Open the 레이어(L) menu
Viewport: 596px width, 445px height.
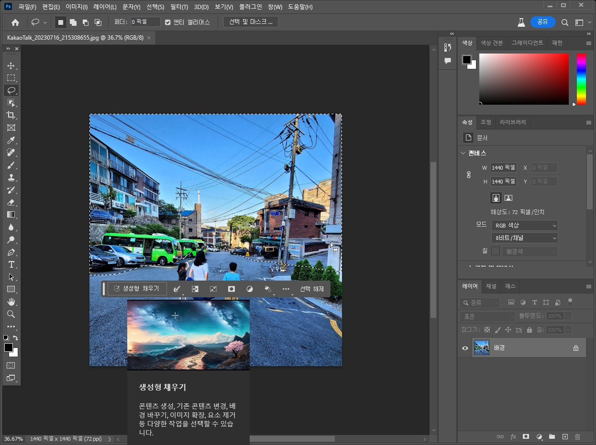coord(105,7)
